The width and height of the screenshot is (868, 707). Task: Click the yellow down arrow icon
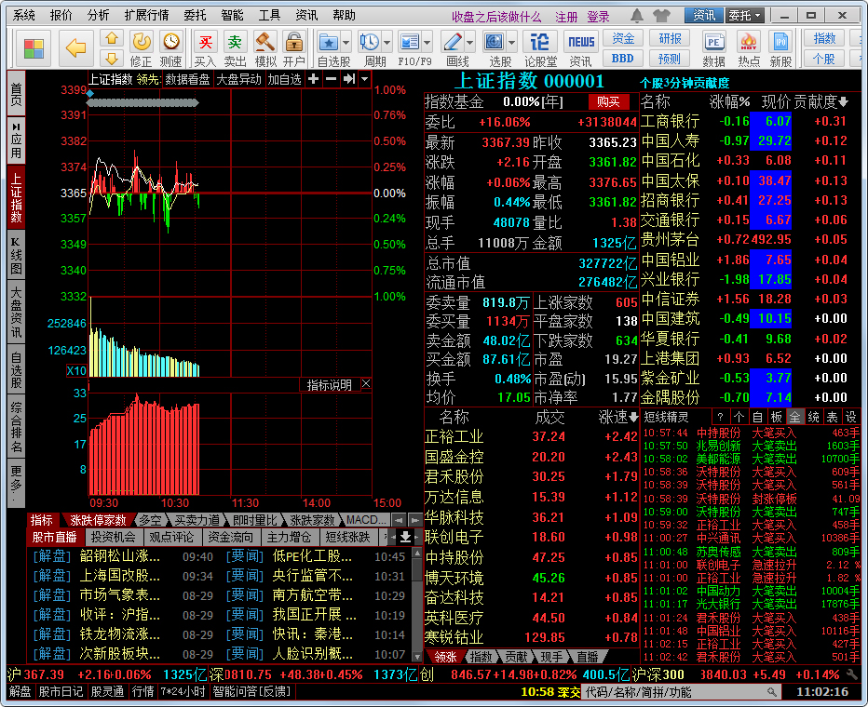click(x=112, y=58)
